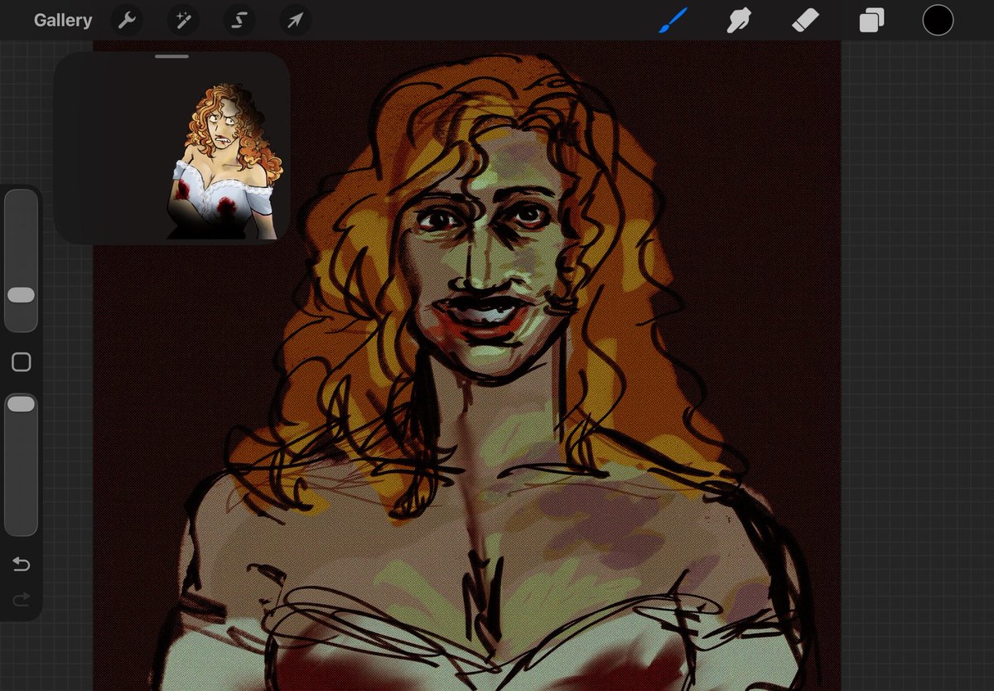
Task: Open the Layers panel
Action: pyautogui.click(x=871, y=21)
